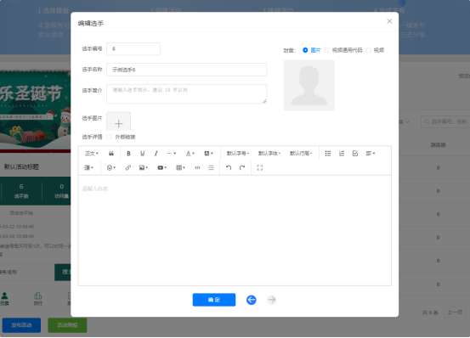Open the text alignment dropdown
Image resolution: width=470 pixels, height=338 pixels.
[x=371, y=154]
